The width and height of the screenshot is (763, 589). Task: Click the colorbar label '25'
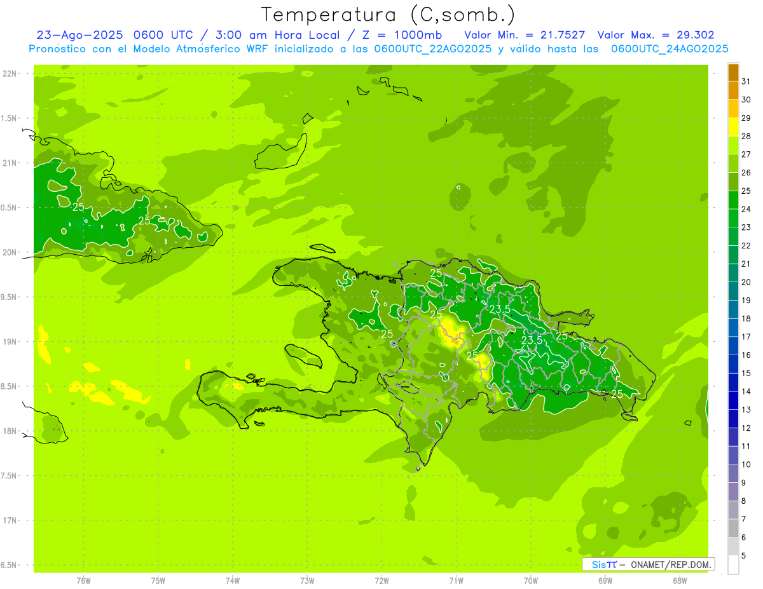pos(746,191)
